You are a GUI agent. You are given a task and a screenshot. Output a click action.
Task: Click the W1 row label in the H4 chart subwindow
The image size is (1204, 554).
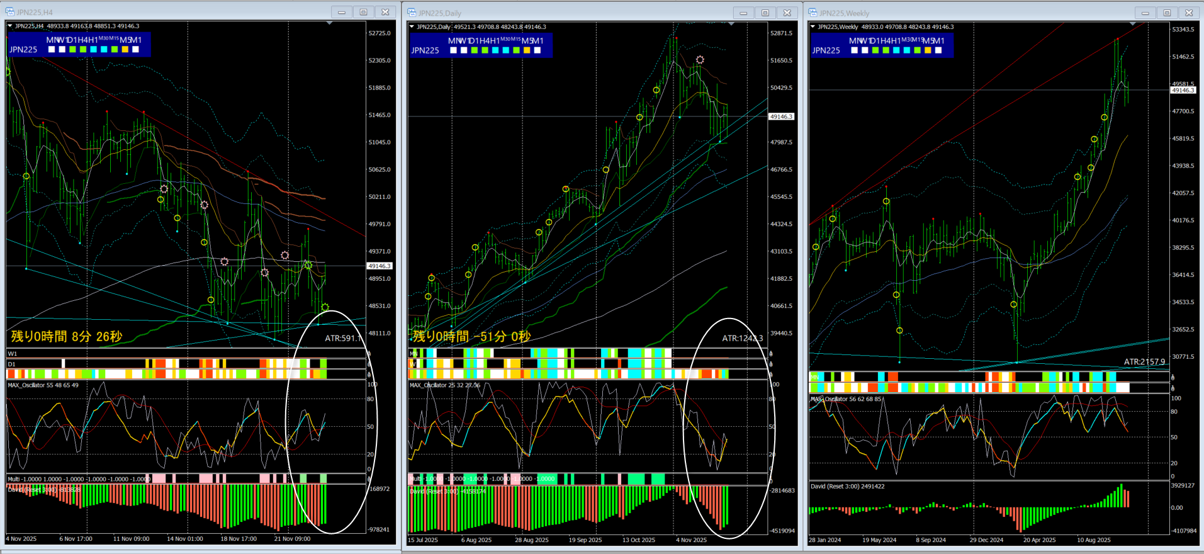13,354
